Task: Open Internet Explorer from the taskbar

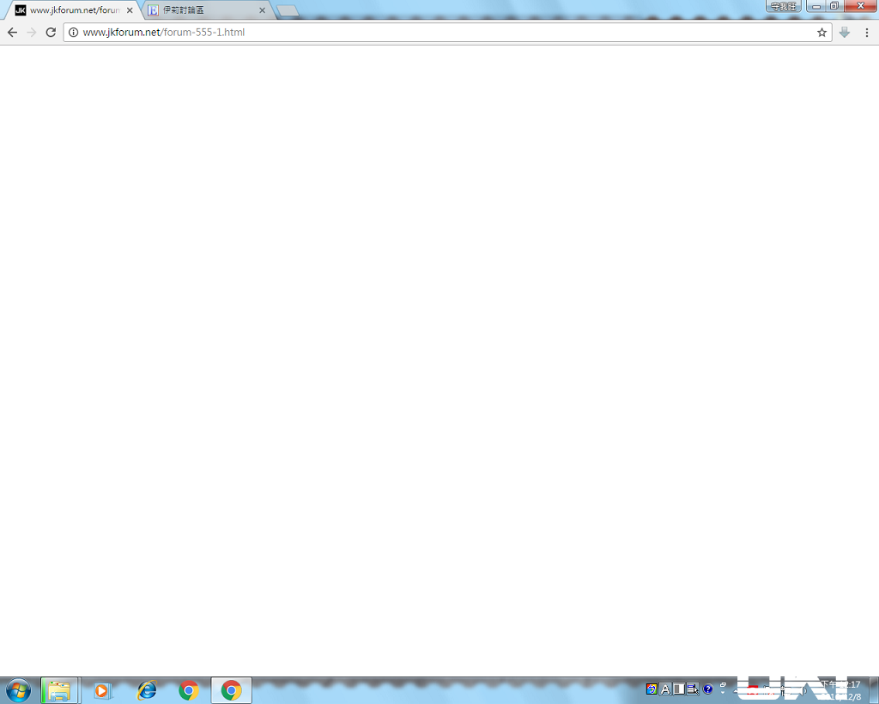Action: [x=146, y=690]
